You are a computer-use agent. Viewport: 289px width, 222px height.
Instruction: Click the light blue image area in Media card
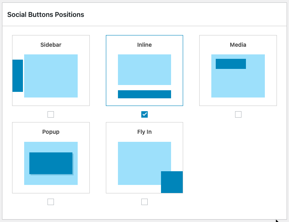tap(238, 83)
